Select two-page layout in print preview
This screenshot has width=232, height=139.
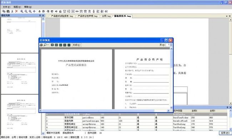pyautogui.click(x=56, y=45)
